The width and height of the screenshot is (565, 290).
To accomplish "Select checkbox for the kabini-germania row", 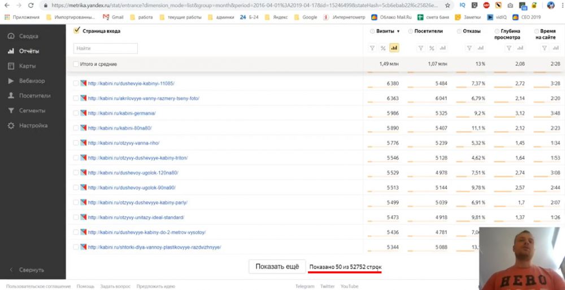I will [76, 113].
